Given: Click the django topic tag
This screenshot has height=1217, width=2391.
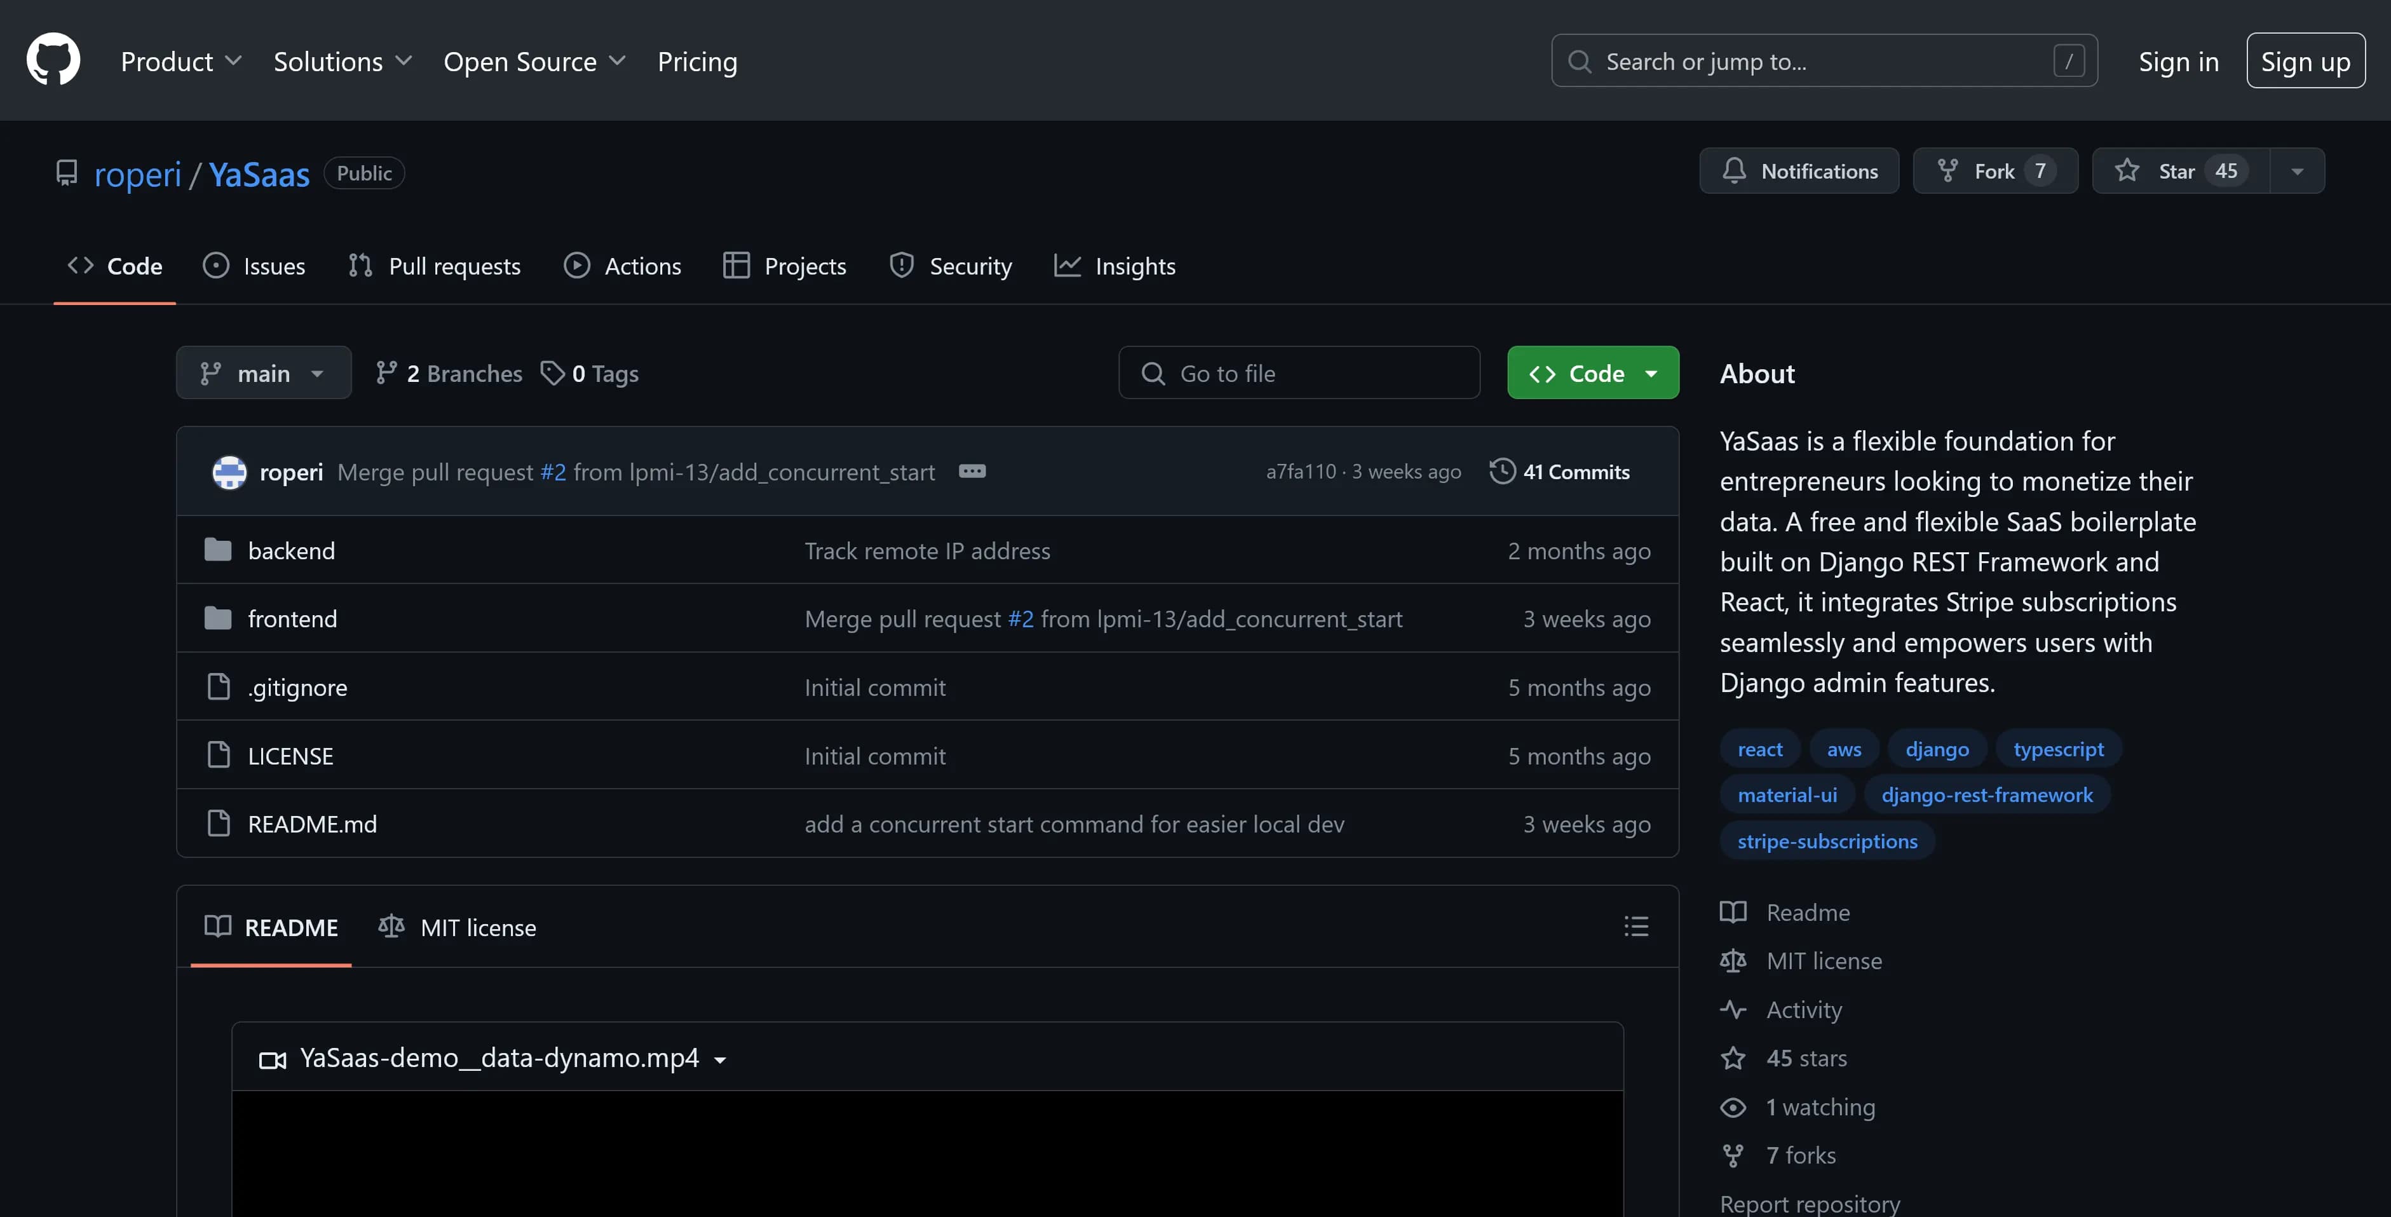Looking at the screenshot, I should [x=1937, y=748].
